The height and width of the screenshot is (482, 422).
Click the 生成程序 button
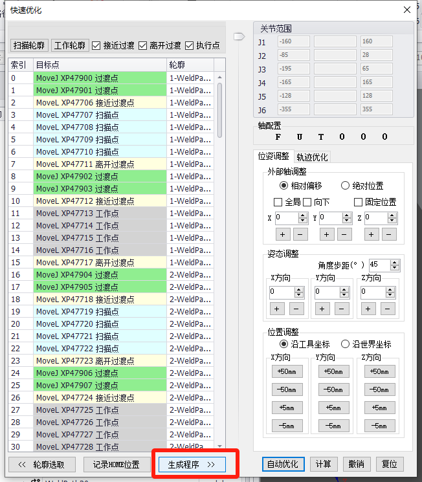point(192,465)
